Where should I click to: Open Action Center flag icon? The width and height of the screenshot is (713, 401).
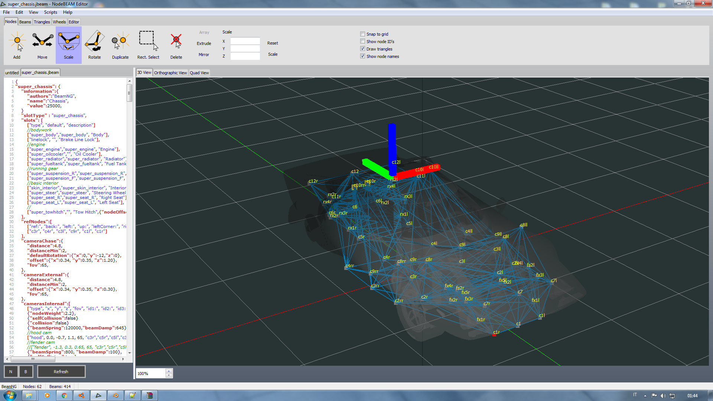pyautogui.click(x=654, y=395)
